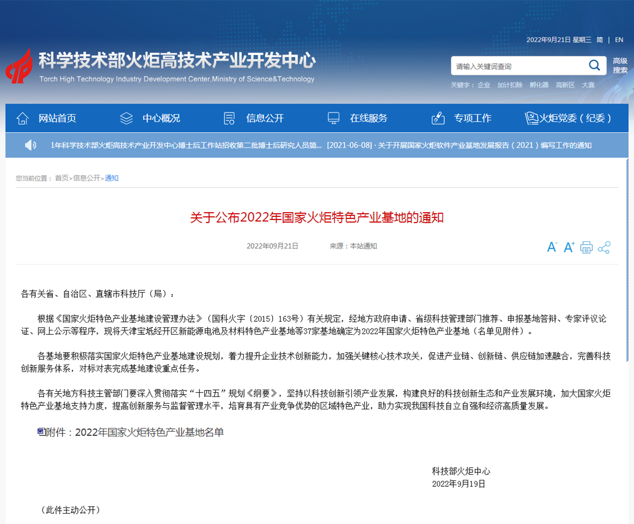Click the document icon beside 信息公开
This screenshot has width=634, height=524.
[x=229, y=118]
